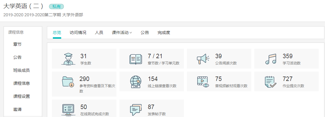Click the video eye audio-visual materials icon
Screen dimensions: 325x117
[x=203, y=82]
